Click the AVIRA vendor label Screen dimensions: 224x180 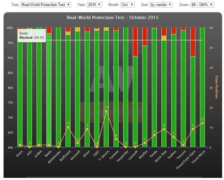39,154
